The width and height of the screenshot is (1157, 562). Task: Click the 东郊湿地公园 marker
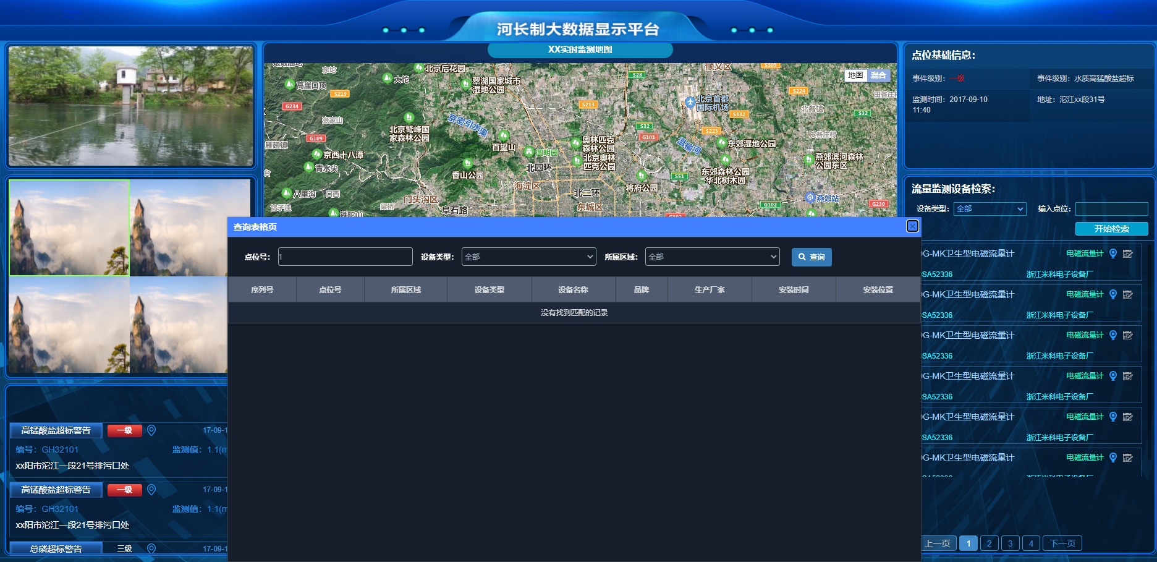click(x=721, y=143)
